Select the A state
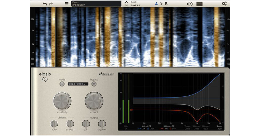Screen dimensions: 260x136 156,4
